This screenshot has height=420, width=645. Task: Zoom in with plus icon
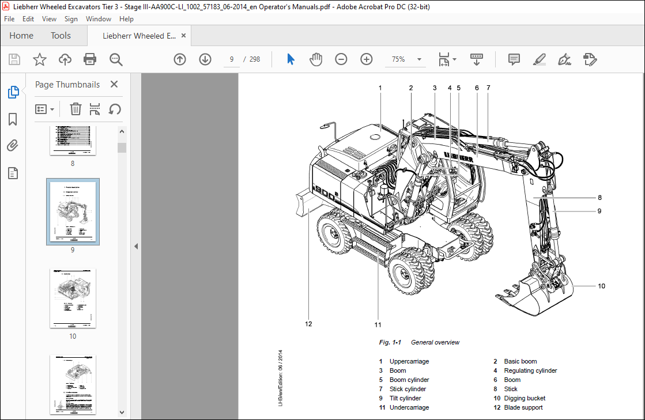pyautogui.click(x=366, y=59)
